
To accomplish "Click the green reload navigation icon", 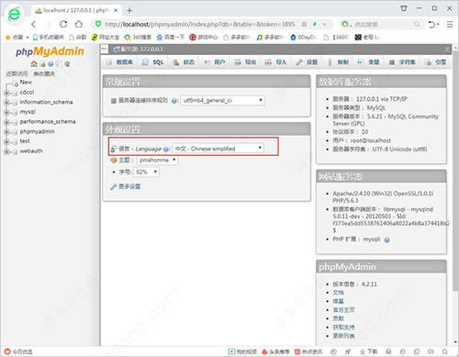I will click(x=67, y=64).
